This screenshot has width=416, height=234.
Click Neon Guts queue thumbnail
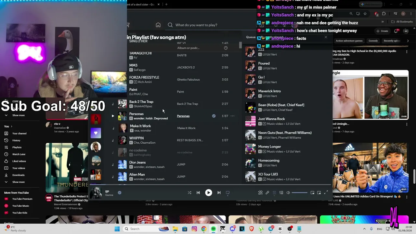point(250,135)
